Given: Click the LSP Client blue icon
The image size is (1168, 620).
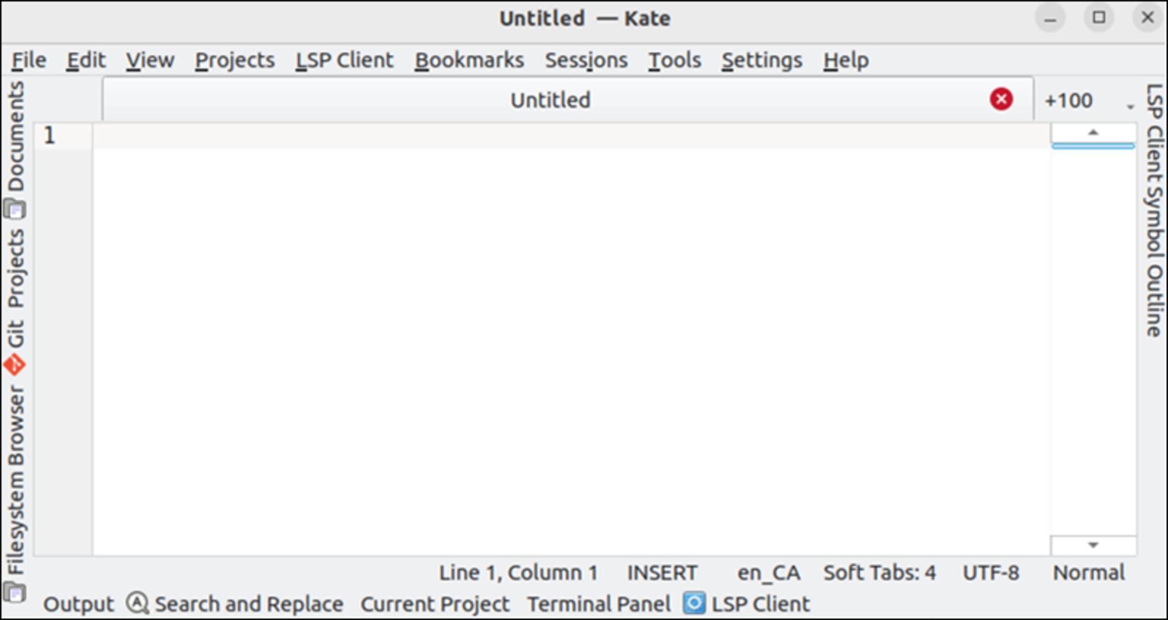Looking at the screenshot, I should point(694,604).
